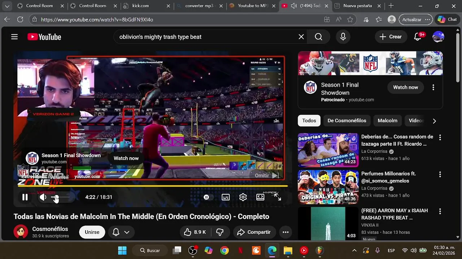The height and width of the screenshot is (259, 462).
Task: Open Windows Start menu
Action: [x=122, y=250]
